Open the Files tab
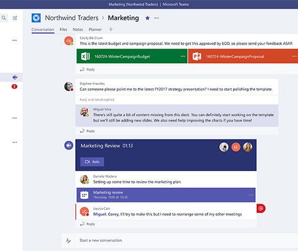The image size is (298, 251). (64, 30)
